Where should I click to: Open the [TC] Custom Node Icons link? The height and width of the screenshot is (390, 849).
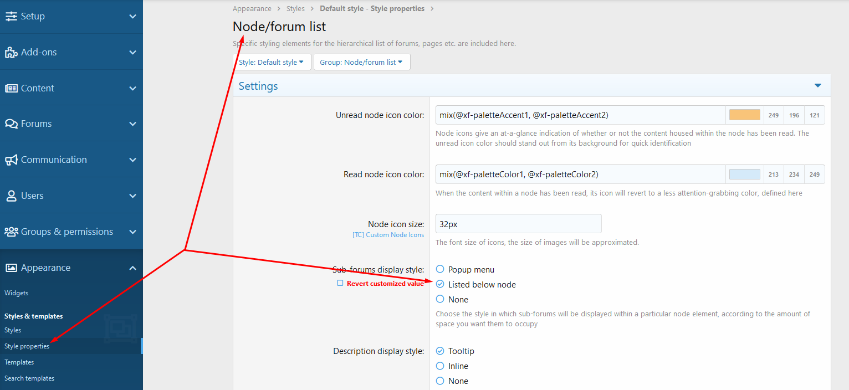(388, 235)
